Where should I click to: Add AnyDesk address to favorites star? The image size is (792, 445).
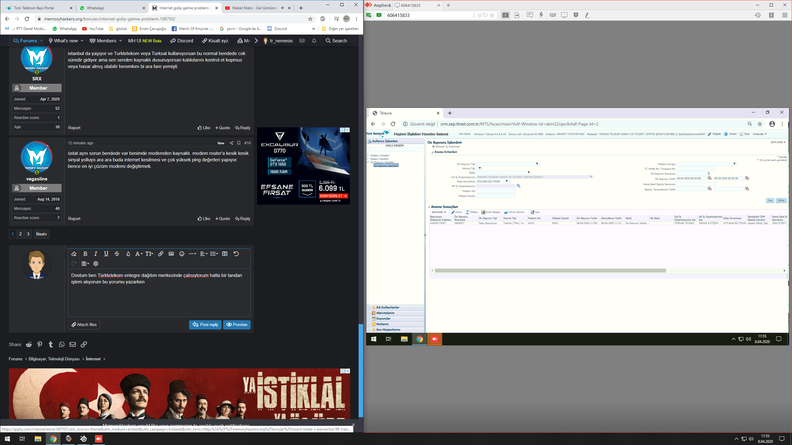[492, 15]
